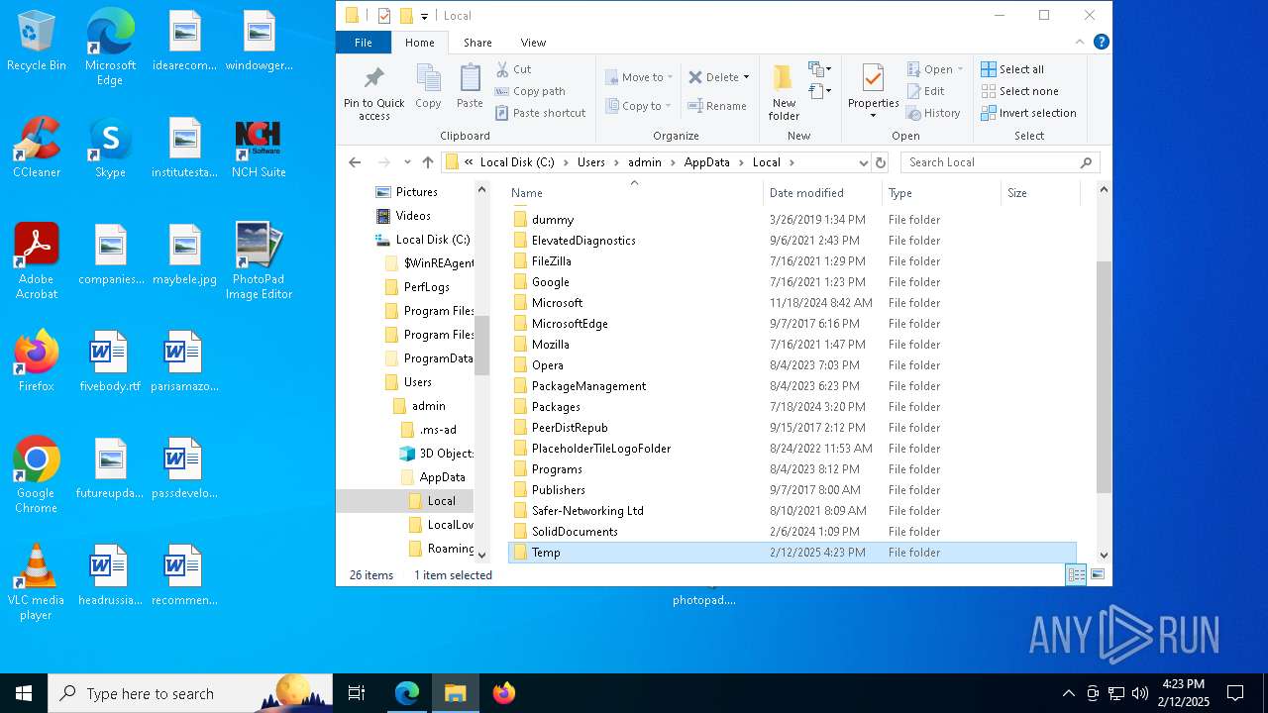Switch to Details view layout button

[1076, 574]
